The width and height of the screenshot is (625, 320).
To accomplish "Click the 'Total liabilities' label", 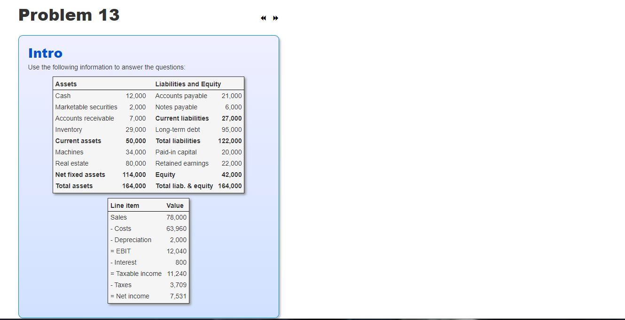I will [178, 141].
